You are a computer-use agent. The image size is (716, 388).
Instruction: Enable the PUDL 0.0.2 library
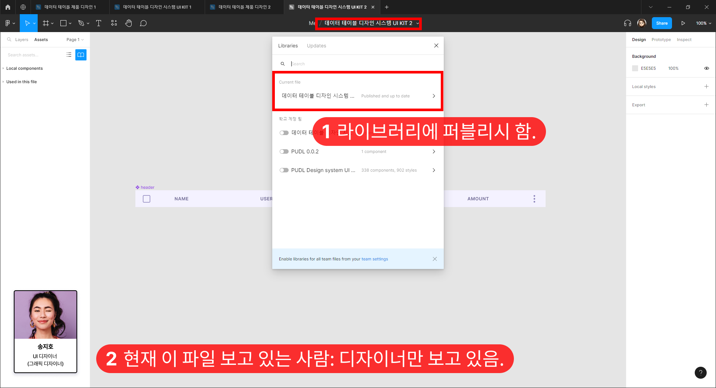point(284,151)
